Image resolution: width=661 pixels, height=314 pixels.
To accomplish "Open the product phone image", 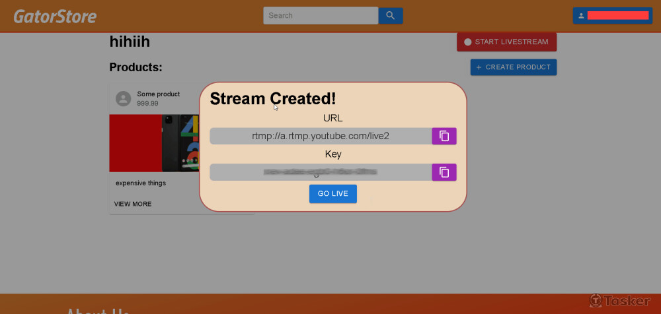I will pos(154,143).
